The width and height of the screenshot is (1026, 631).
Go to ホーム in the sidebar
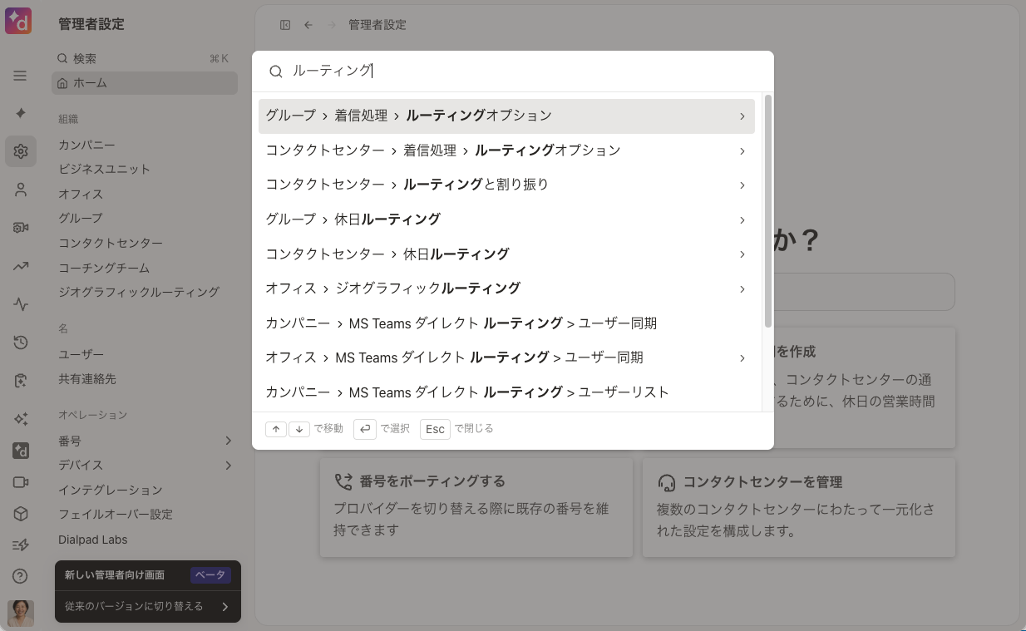coord(145,83)
